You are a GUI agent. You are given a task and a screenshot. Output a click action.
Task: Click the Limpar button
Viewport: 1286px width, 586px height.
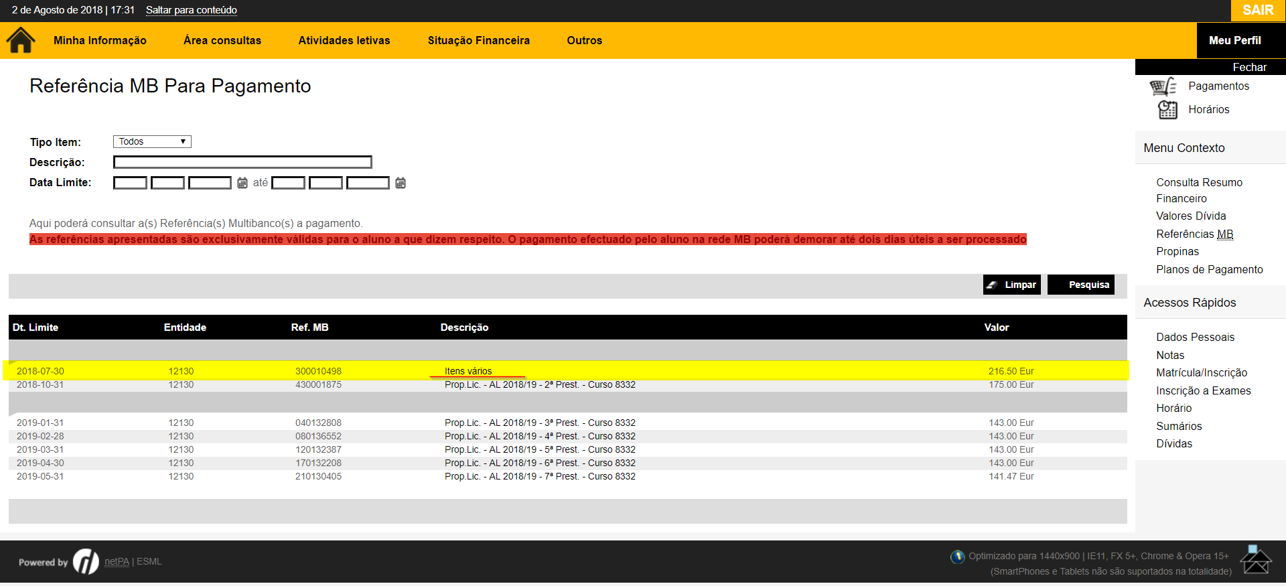[1012, 285]
